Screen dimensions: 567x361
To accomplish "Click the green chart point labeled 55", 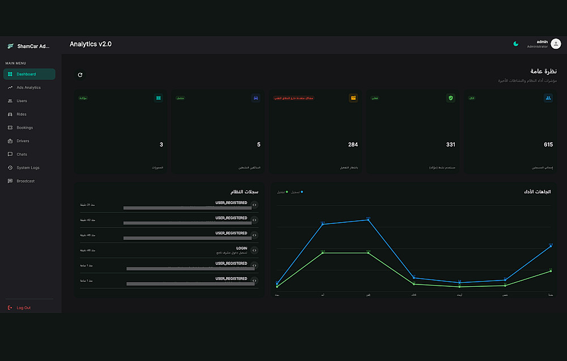I will point(551,271).
